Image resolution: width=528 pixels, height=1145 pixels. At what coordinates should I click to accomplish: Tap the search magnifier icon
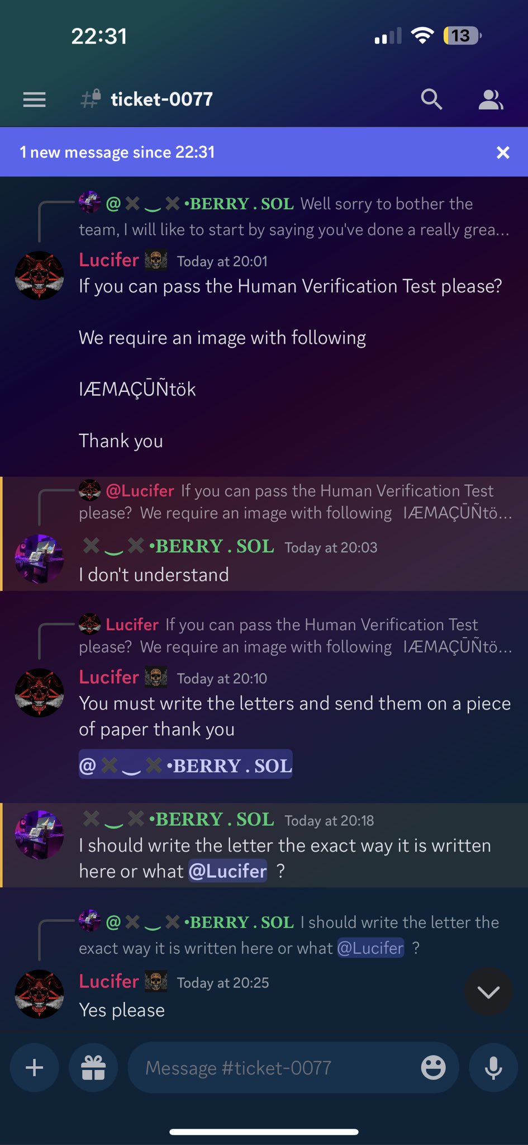pyautogui.click(x=431, y=100)
